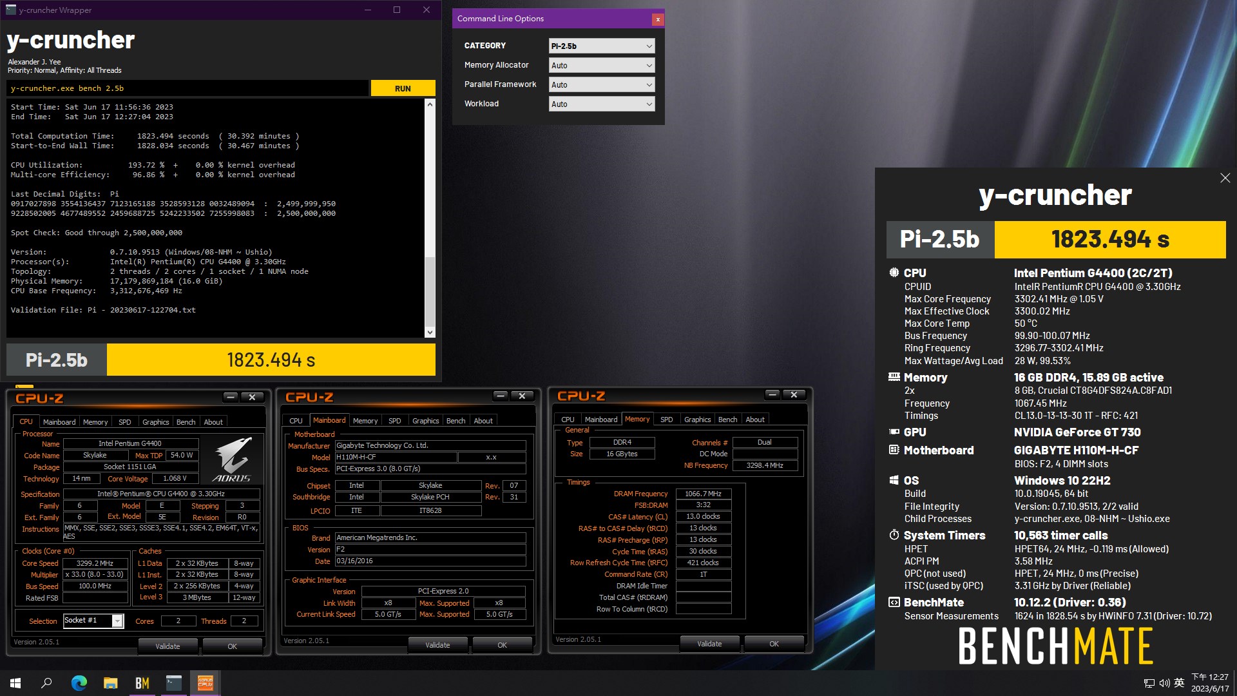Click OK in CPU-Z Memory window
Viewport: 1237px width, 696px height.
pos(774,644)
